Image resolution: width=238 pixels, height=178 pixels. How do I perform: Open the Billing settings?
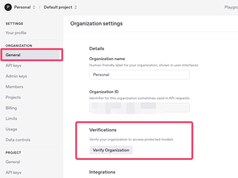(x=11, y=108)
